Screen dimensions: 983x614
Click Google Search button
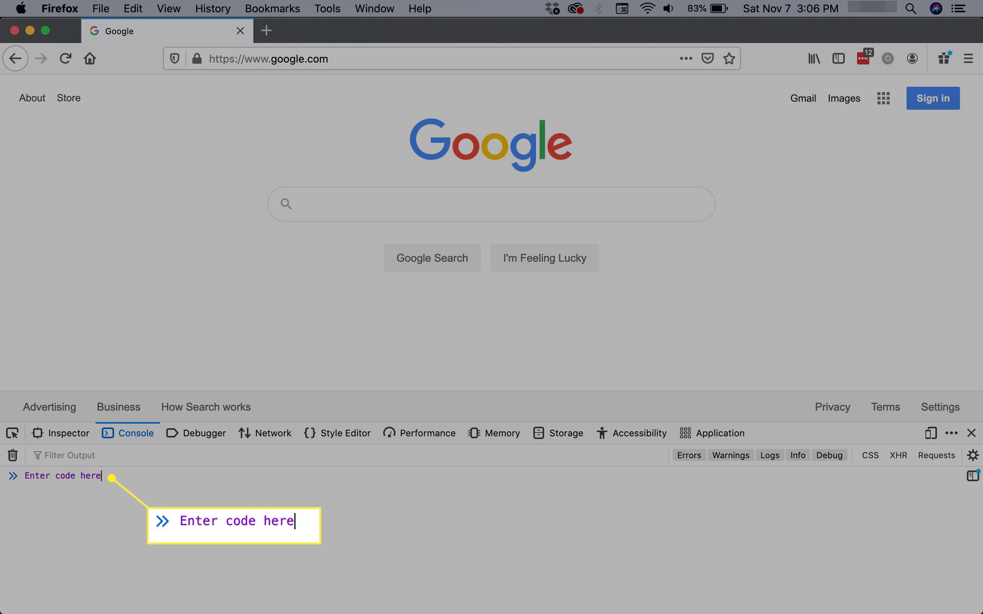click(x=432, y=257)
